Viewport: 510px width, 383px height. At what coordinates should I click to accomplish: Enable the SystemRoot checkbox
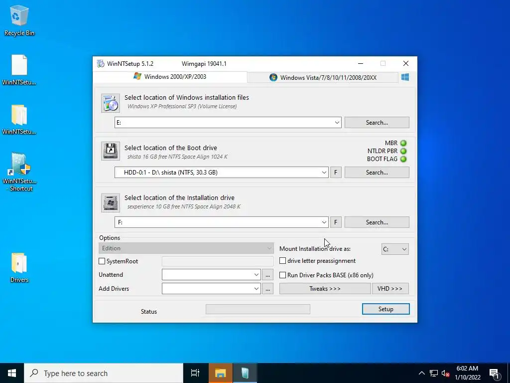tap(102, 261)
